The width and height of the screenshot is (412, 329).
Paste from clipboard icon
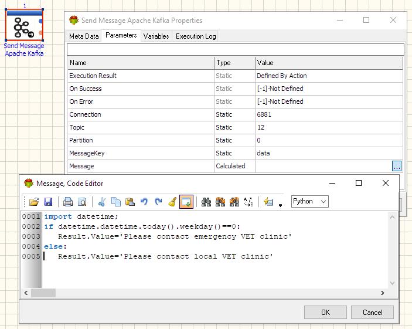pos(130,202)
